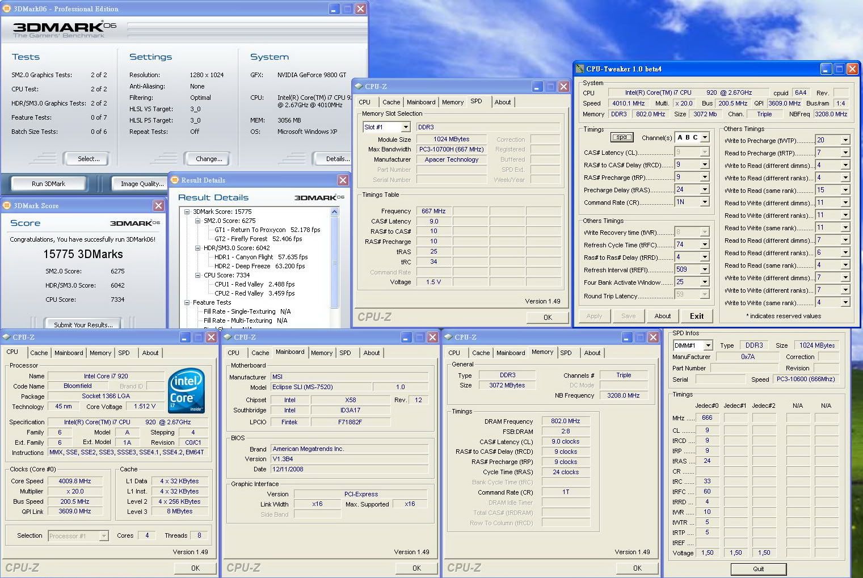Click the Select... button under Tests

pyautogui.click(x=89, y=159)
